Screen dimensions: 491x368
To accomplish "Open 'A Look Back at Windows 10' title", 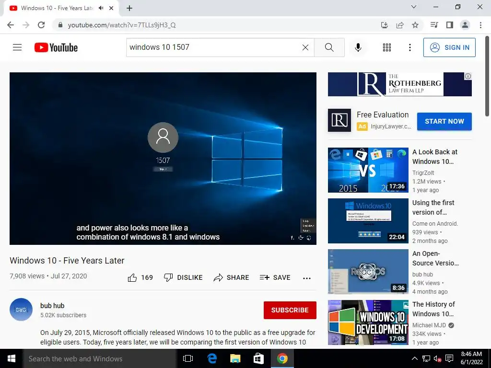I will (x=434, y=157).
